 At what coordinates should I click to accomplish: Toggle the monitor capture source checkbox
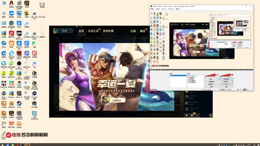(x=188, y=81)
